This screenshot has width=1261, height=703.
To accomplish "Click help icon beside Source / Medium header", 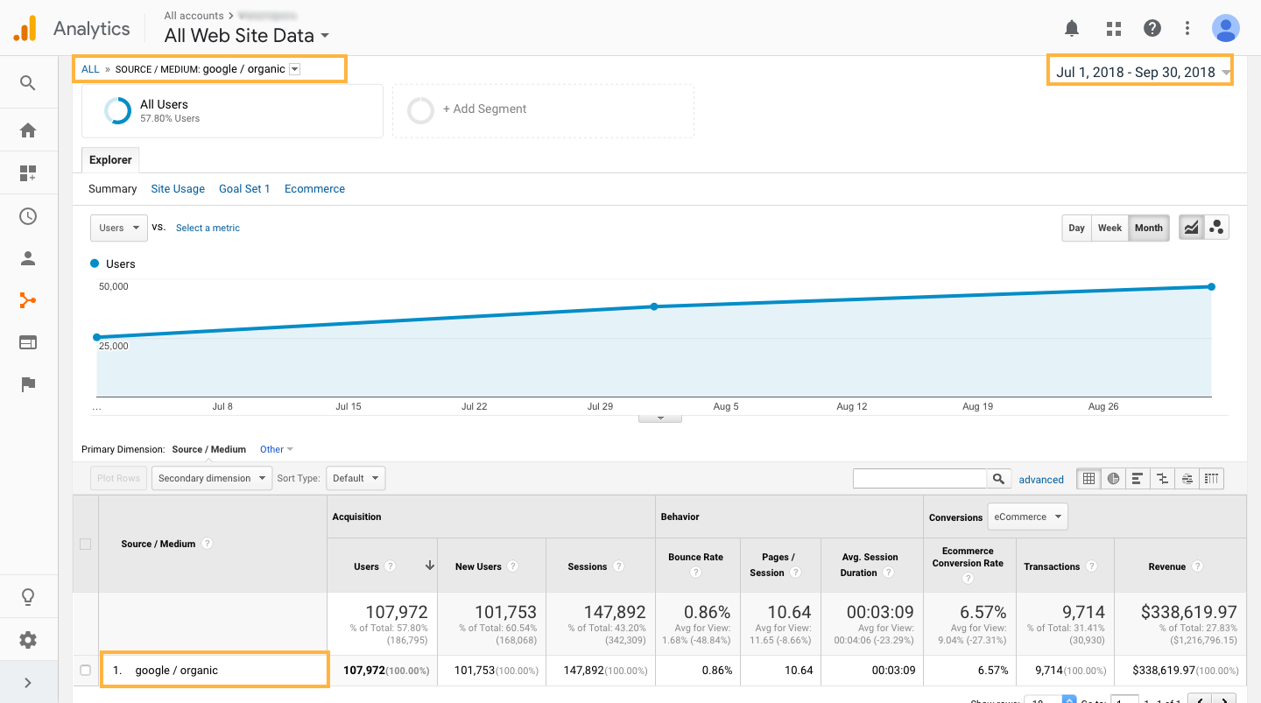I will (x=208, y=544).
